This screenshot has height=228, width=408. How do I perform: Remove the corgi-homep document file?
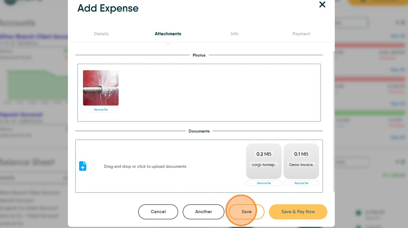click(264, 183)
